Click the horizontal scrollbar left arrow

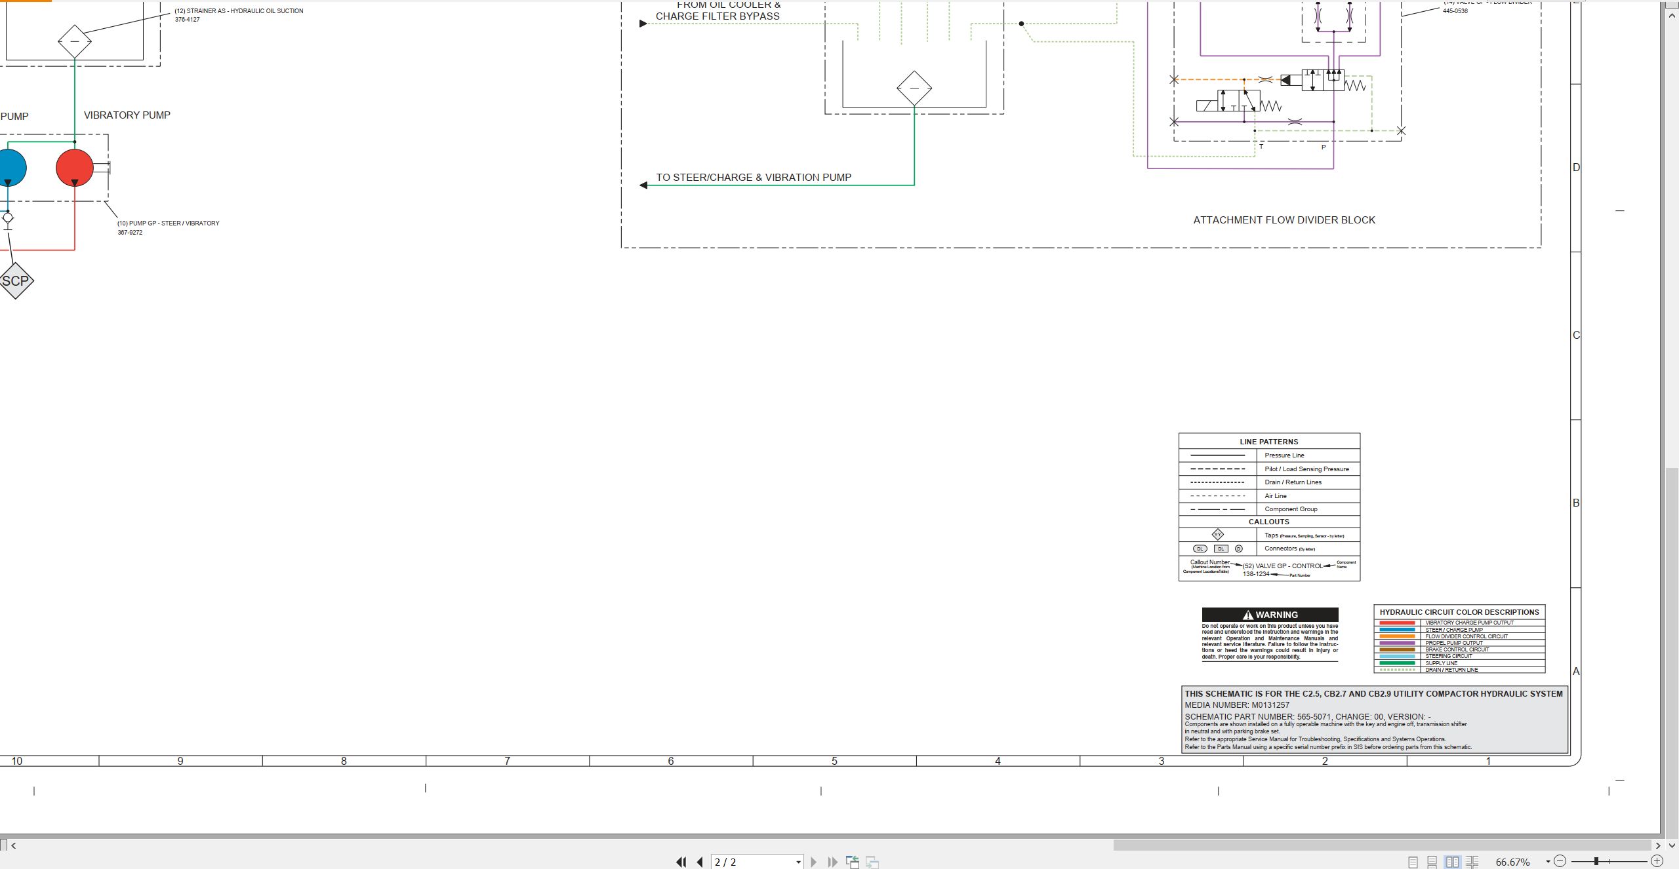14,845
